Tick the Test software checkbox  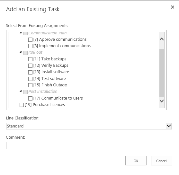pos(30,79)
